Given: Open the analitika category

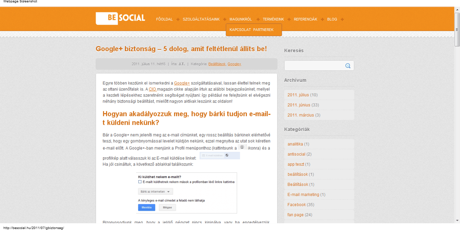Looking at the screenshot, I should point(295,144).
